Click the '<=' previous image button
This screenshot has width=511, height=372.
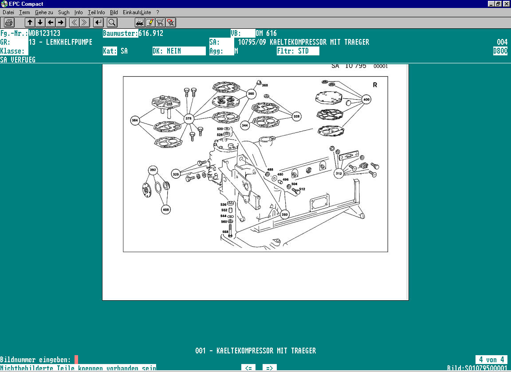(x=248, y=368)
